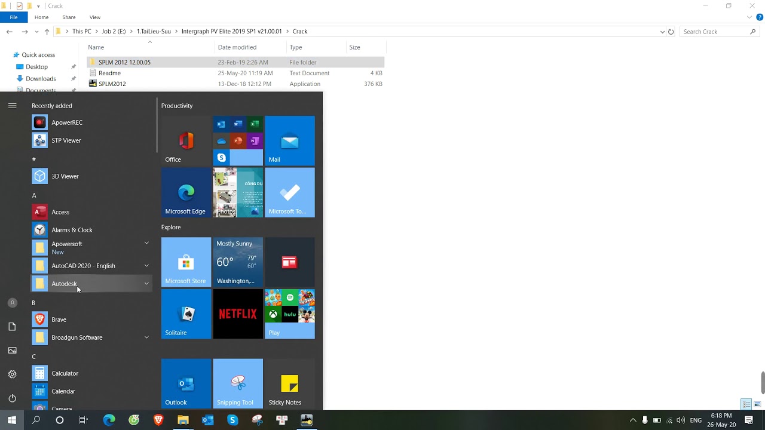The image size is (765, 430).
Task: Launch Access from the app list
Action: [x=92, y=212]
